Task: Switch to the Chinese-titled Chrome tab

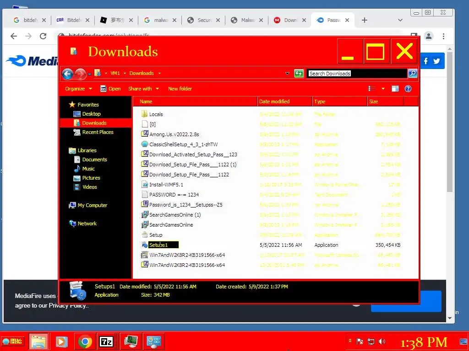Action: point(116,20)
